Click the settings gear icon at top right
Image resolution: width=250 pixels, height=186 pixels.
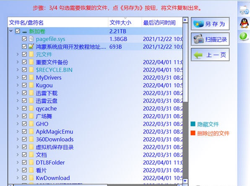(244, 10)
